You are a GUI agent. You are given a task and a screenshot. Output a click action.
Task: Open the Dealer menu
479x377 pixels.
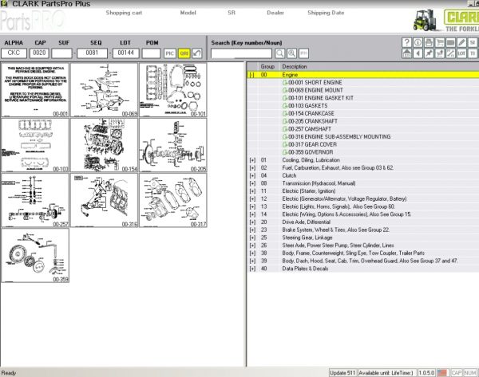click(275, 13)
